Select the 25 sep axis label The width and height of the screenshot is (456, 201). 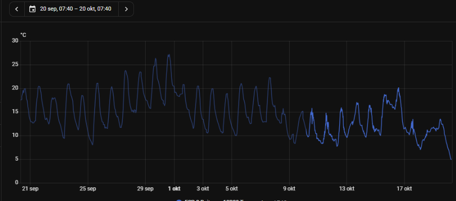88,188
